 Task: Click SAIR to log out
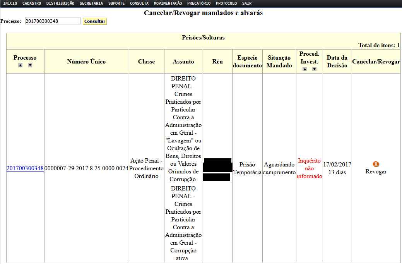pos(246,3)
